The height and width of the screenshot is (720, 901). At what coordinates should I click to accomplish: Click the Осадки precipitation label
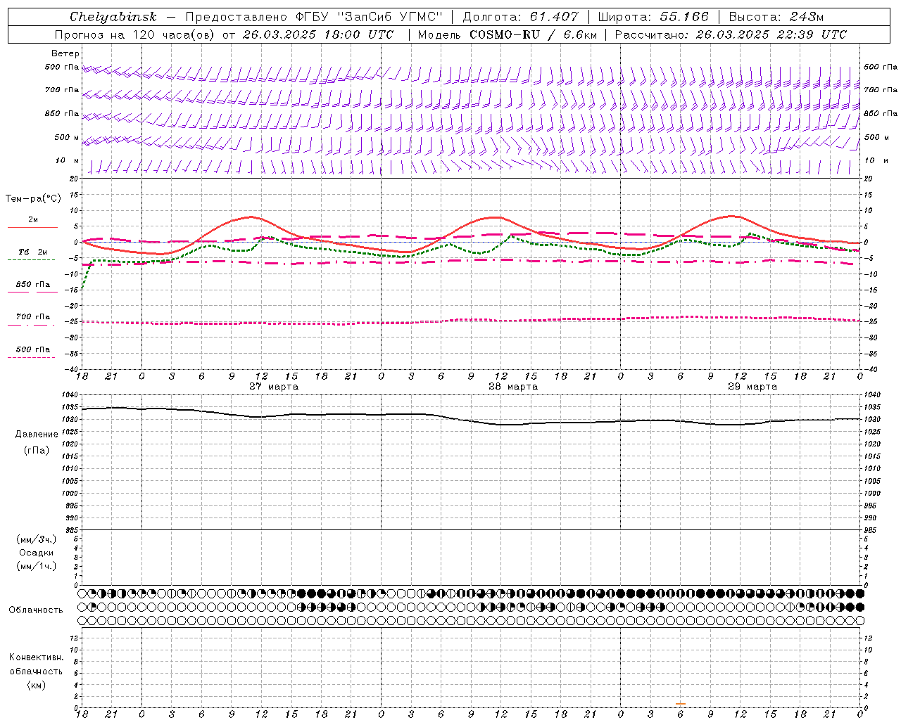36,553
